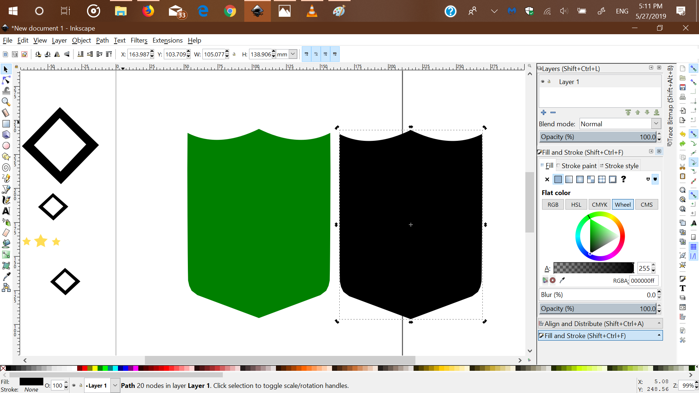The height and width of the screenshot is (393, 699).
Task: Select the Node edit tool
Action: tap(6, 80)
